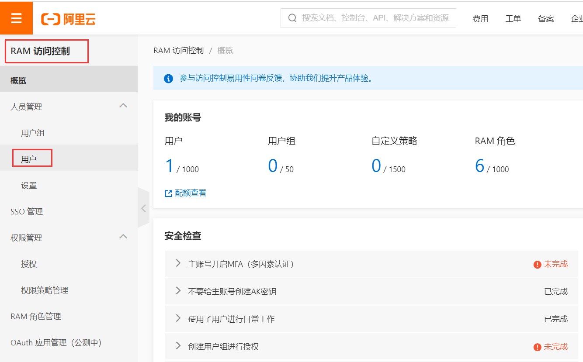Open the RAM 访问控制 breadcrumb
583x362 pixels.
178,50
